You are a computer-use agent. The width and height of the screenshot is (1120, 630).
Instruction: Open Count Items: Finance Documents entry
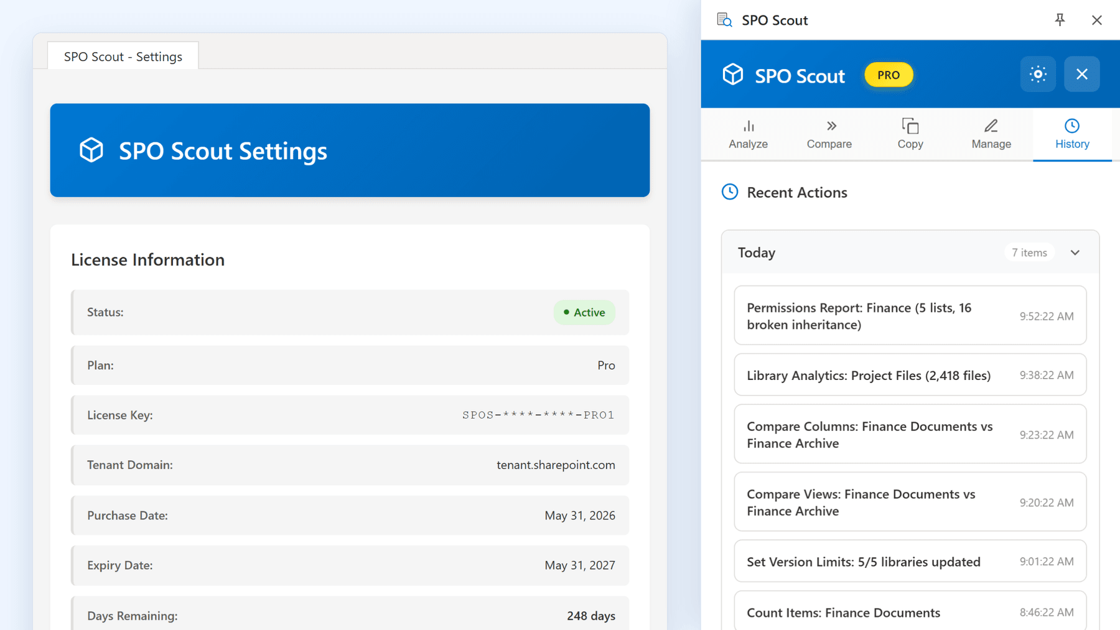910,612
